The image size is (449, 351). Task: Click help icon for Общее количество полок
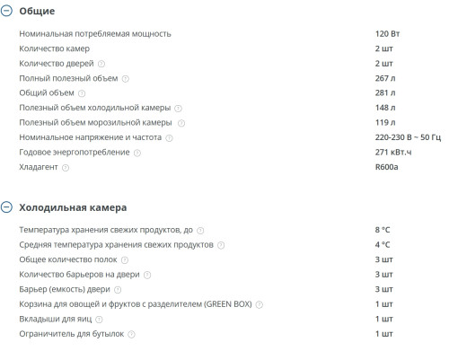(125, 260)
